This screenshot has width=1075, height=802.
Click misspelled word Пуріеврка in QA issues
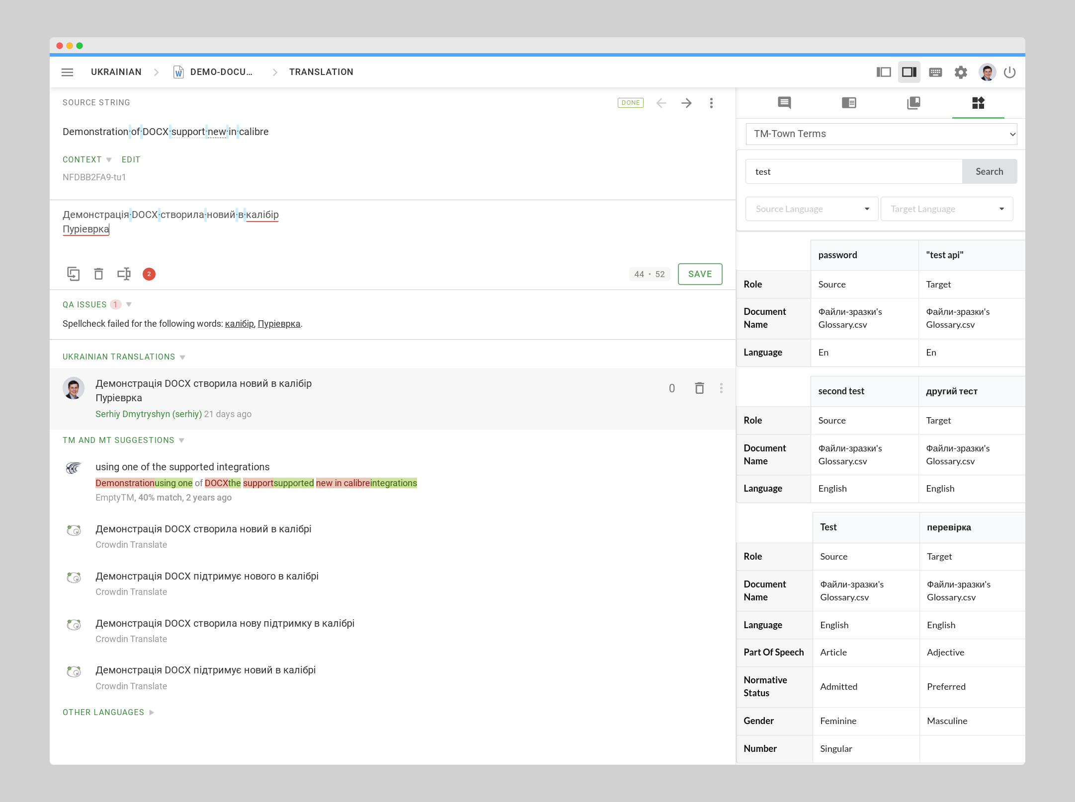point(279,324)
